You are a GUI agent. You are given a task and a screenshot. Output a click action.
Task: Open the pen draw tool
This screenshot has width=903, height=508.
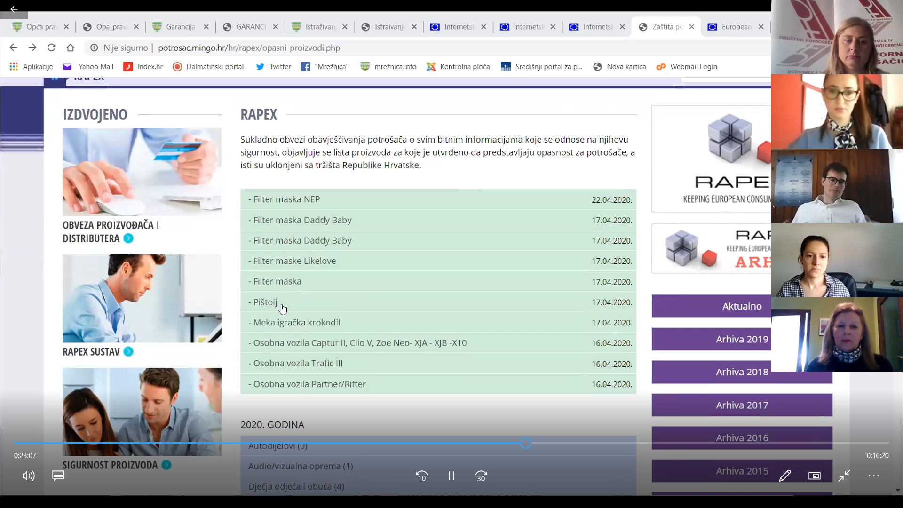[x=784, y=476]
